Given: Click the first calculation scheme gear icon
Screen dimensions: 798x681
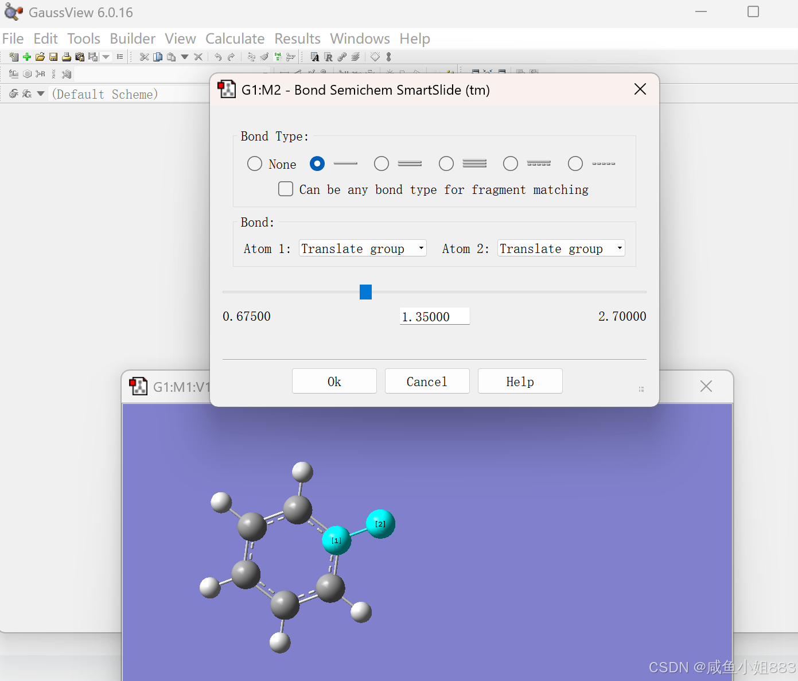Looking at the screenshot, I should click(x=13, y=94).
